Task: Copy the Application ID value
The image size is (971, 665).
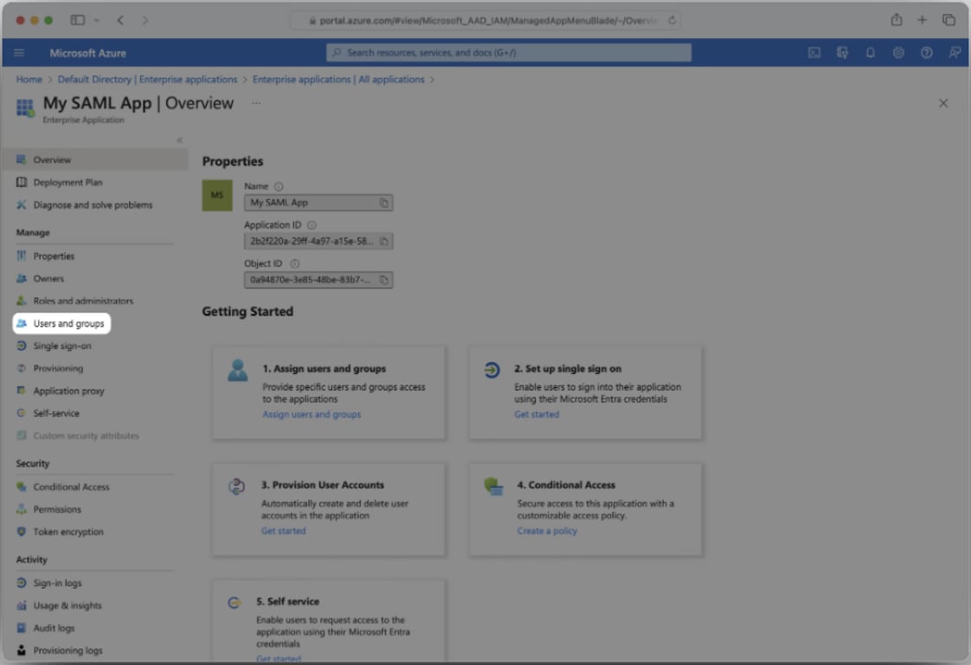Action: (384, 241)
